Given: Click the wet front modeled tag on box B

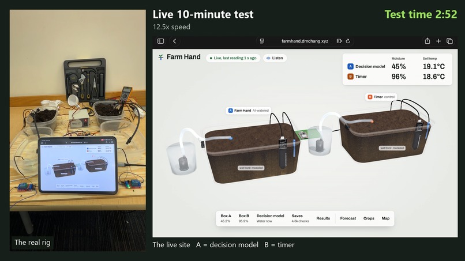Looking at the screenshot, I should pos(392,148).
